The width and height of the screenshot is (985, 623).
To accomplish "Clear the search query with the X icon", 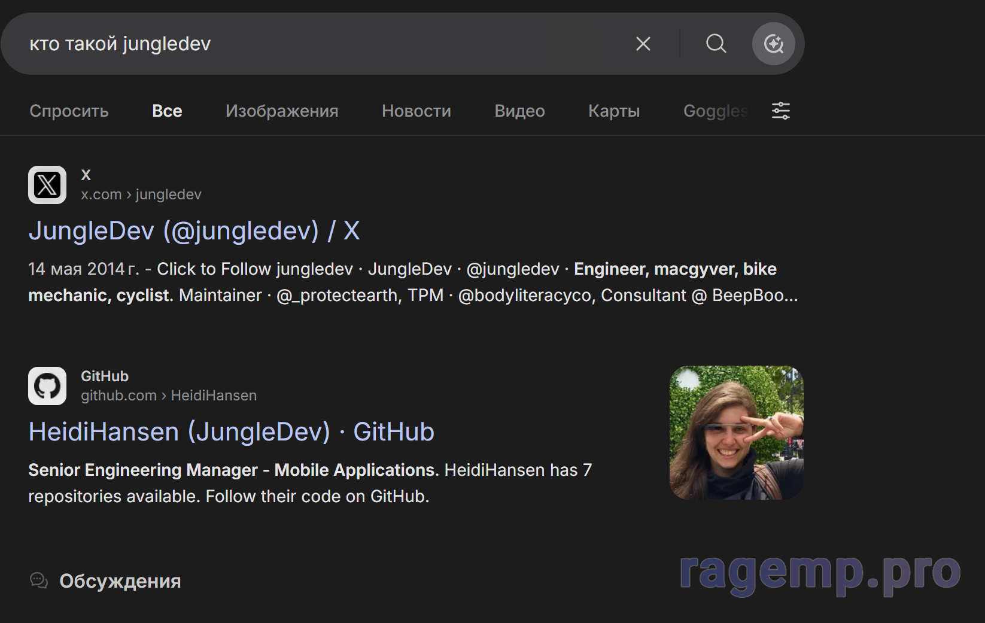I will tap(643, 44).
